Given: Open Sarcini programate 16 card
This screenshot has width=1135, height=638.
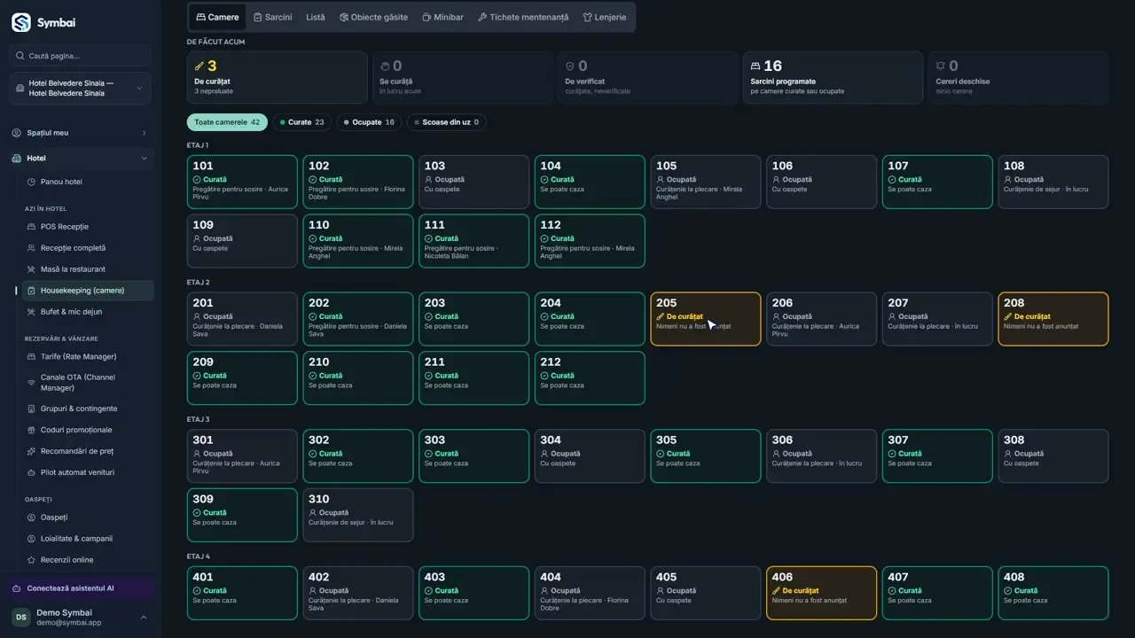Looking at the screenshot, I should coord(833,78).
